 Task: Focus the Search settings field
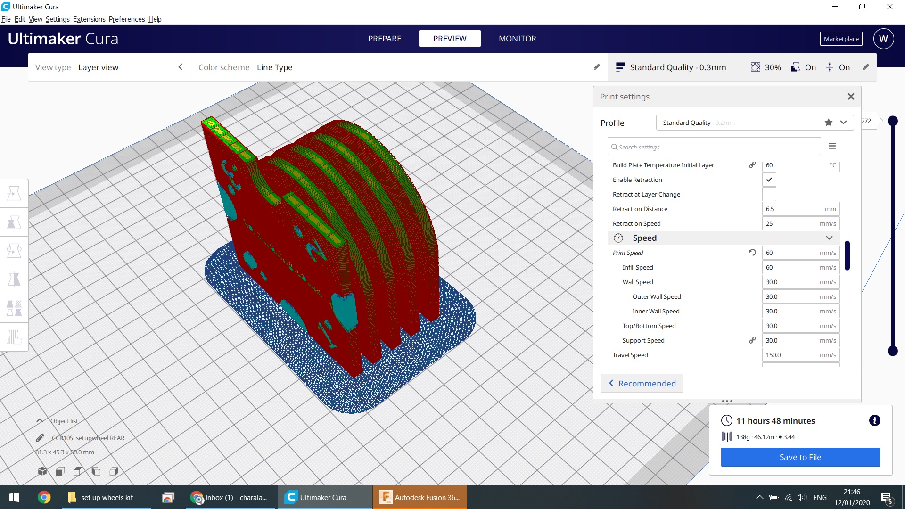[714, 147]
